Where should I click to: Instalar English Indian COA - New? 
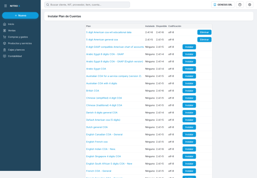[x=189, y=149]
